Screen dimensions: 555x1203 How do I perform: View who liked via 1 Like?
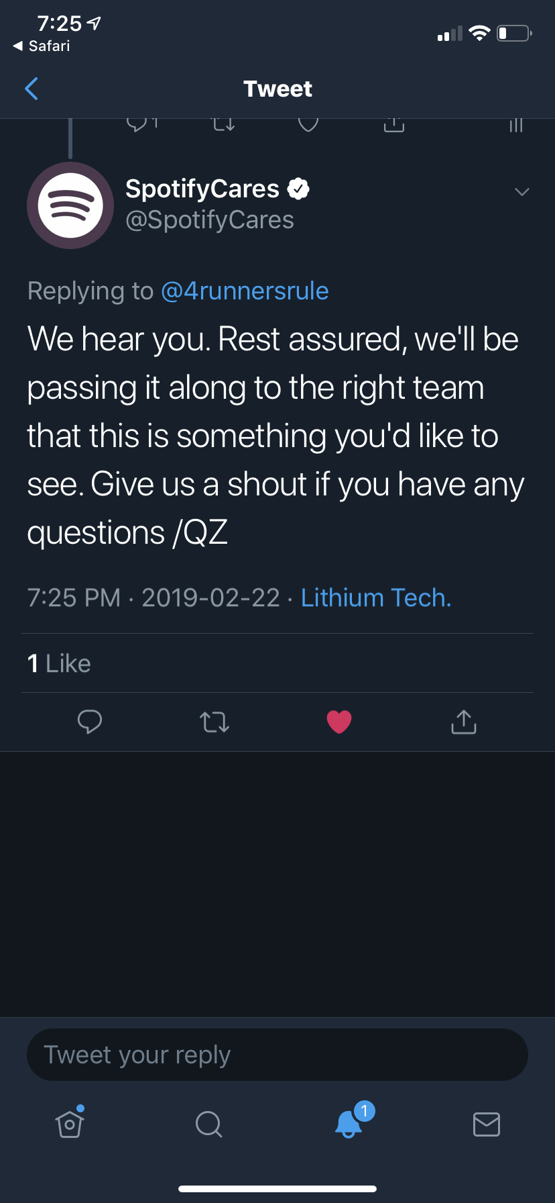[x=59, y=663]
